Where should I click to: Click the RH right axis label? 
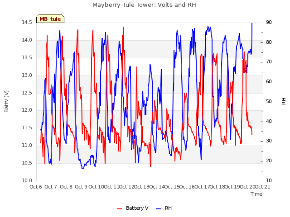pos(284,101)
